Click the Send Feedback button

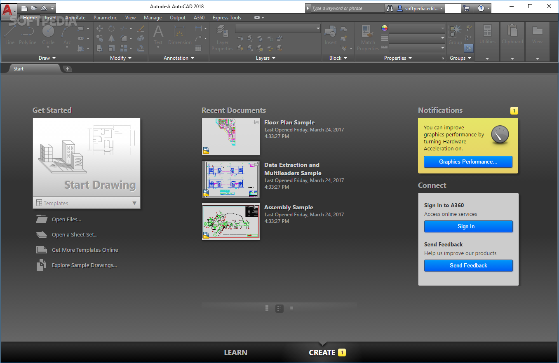click(468, 266)
